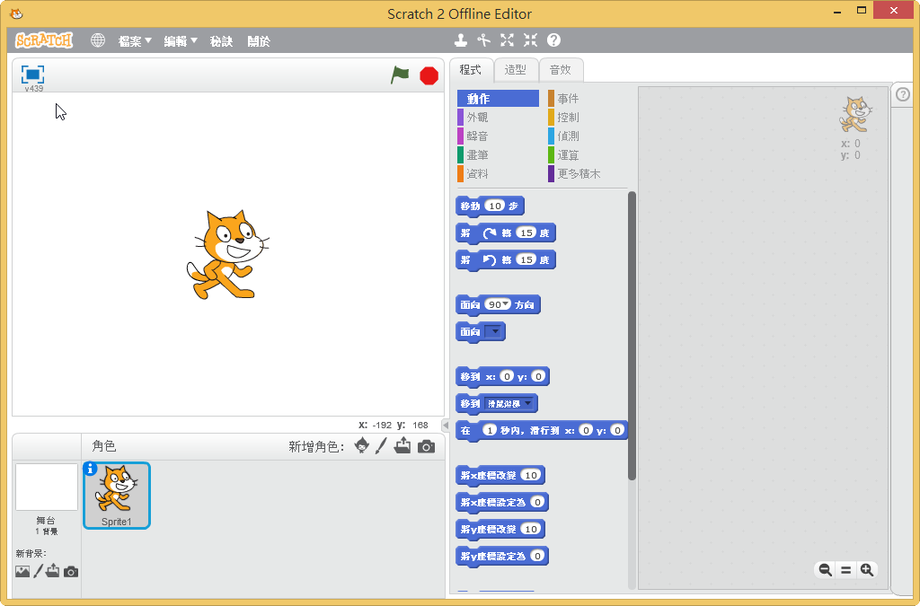Open the help panel question icon
Image resolution: width=920 pixels, height=606 pixels.
click(904, 94)
